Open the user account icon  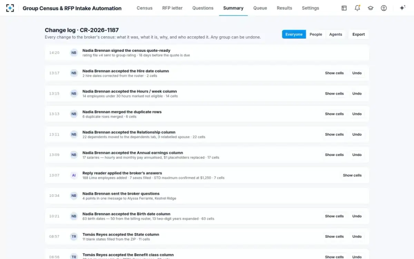pos(384,8)
